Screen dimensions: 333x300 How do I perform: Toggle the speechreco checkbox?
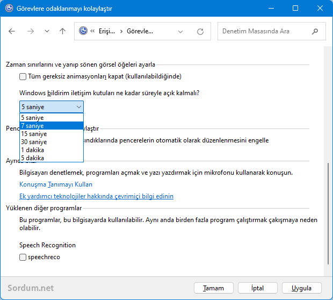23,258
